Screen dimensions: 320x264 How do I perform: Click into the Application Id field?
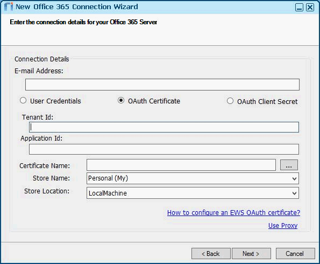(164, 149)
